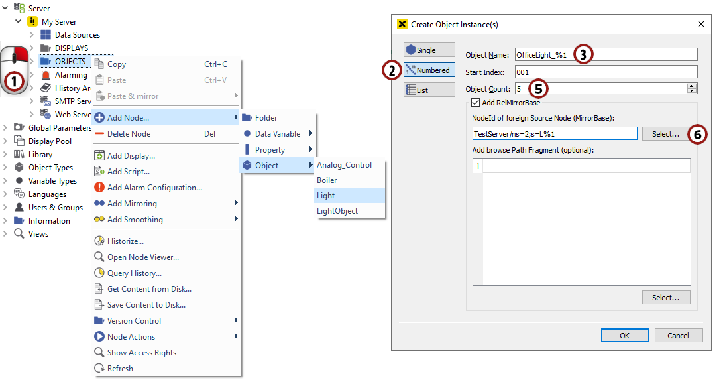Expand the Library tree node

[x=6, y=155]
